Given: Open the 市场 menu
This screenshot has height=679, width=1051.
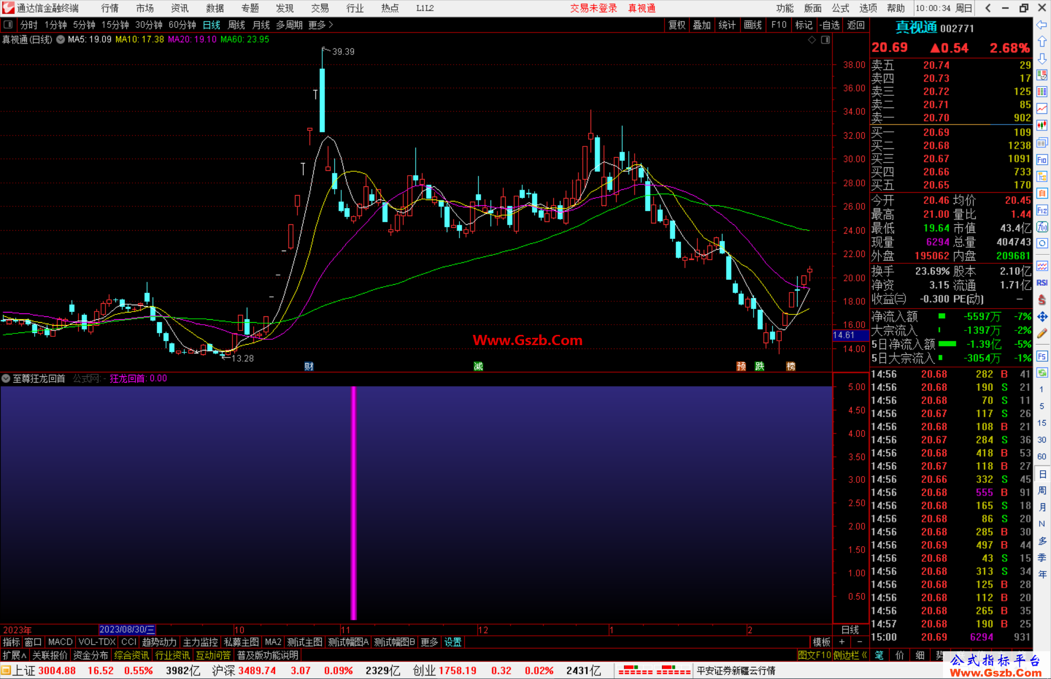Looking at the screenshot, I should pos(145,8).
